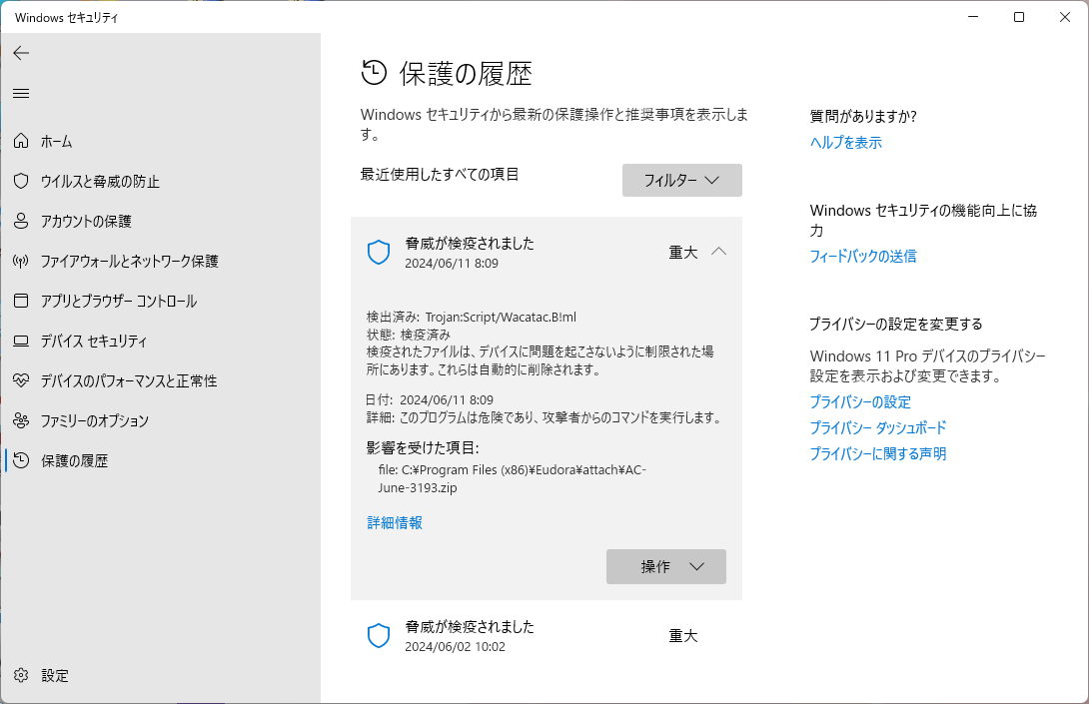This screenshot has width=1089, height=704.
Task: Click the 2024/06/11 8:09 timestamp under the threat title
Action: 452,264
